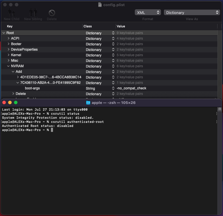Expand the ACPI tree node
Screen dimensions: 223x216
tap(8, 39)
